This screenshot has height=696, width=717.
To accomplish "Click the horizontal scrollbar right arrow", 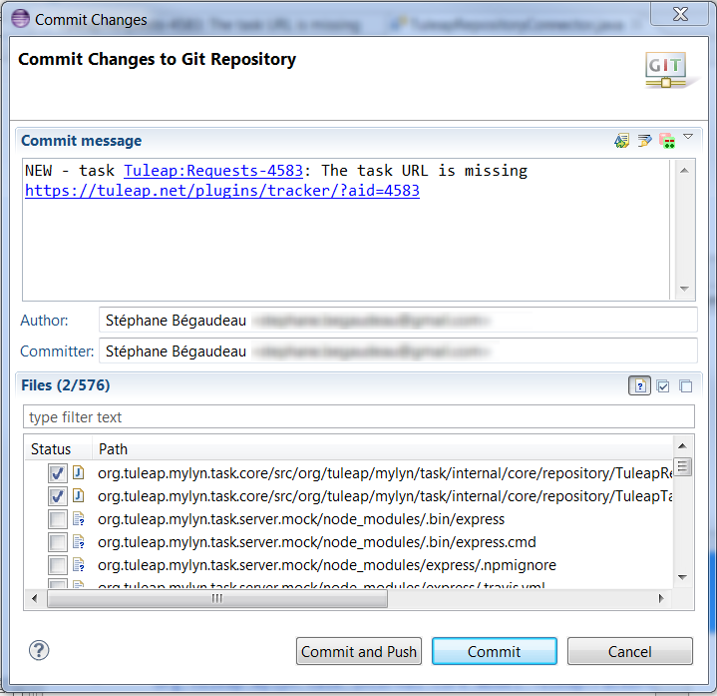I will pyautogui.click(x=661, y=598).
